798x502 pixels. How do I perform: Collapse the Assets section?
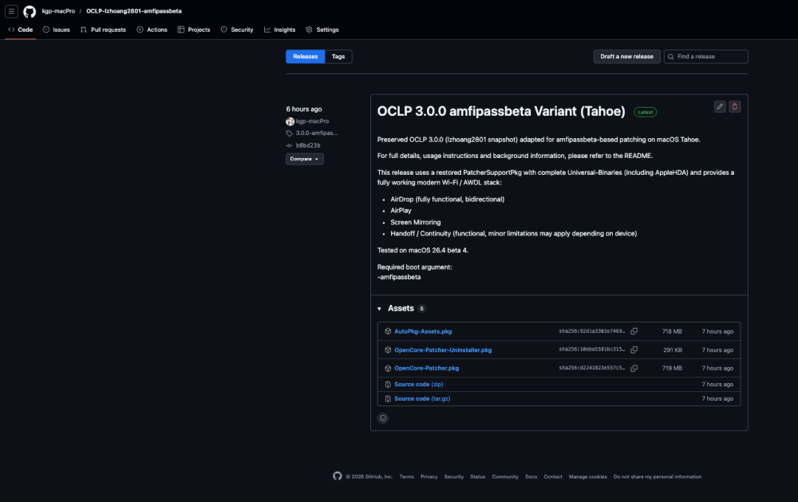click(379, 309)
